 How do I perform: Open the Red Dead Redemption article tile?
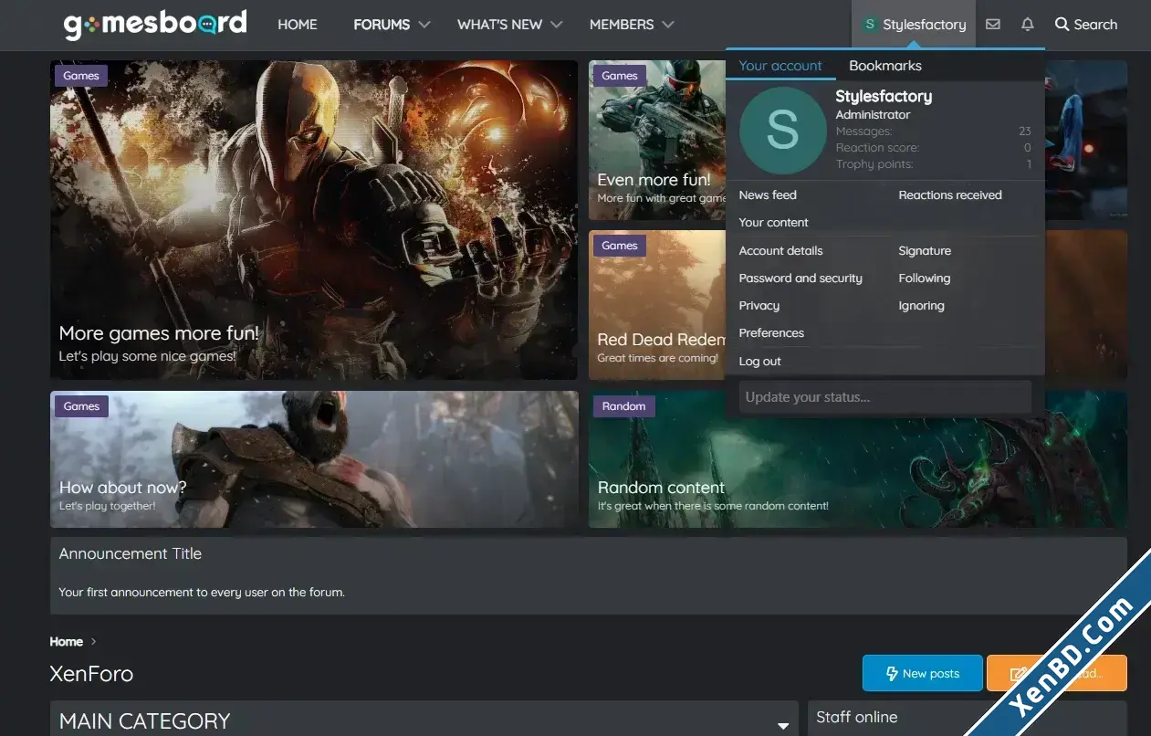657,305
